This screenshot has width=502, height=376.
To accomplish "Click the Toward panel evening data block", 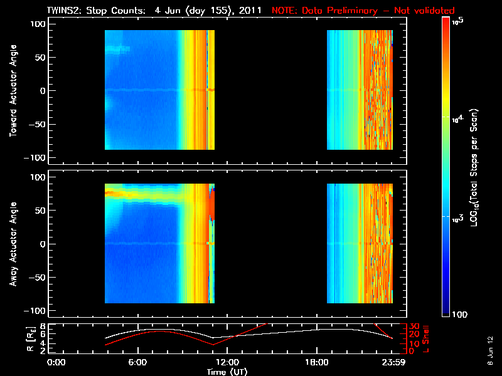I will click(360, 90).
